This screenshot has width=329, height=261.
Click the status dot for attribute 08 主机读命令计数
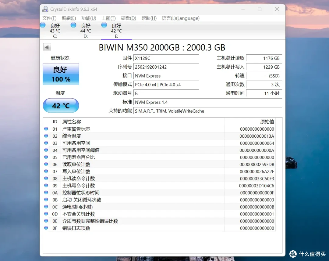coord(46,178)
